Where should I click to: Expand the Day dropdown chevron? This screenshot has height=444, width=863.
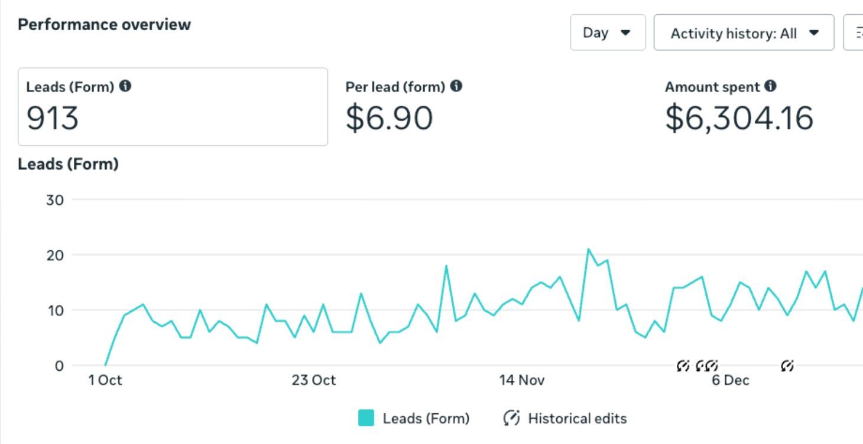[624, 32]
